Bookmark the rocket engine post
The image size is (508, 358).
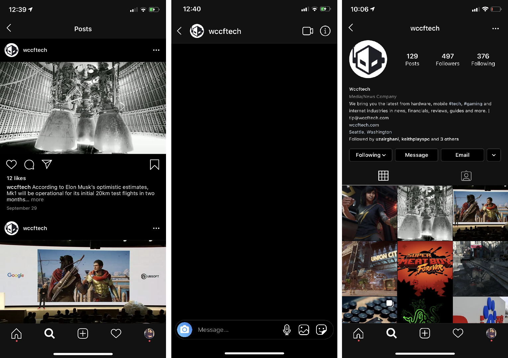(154, 164)
